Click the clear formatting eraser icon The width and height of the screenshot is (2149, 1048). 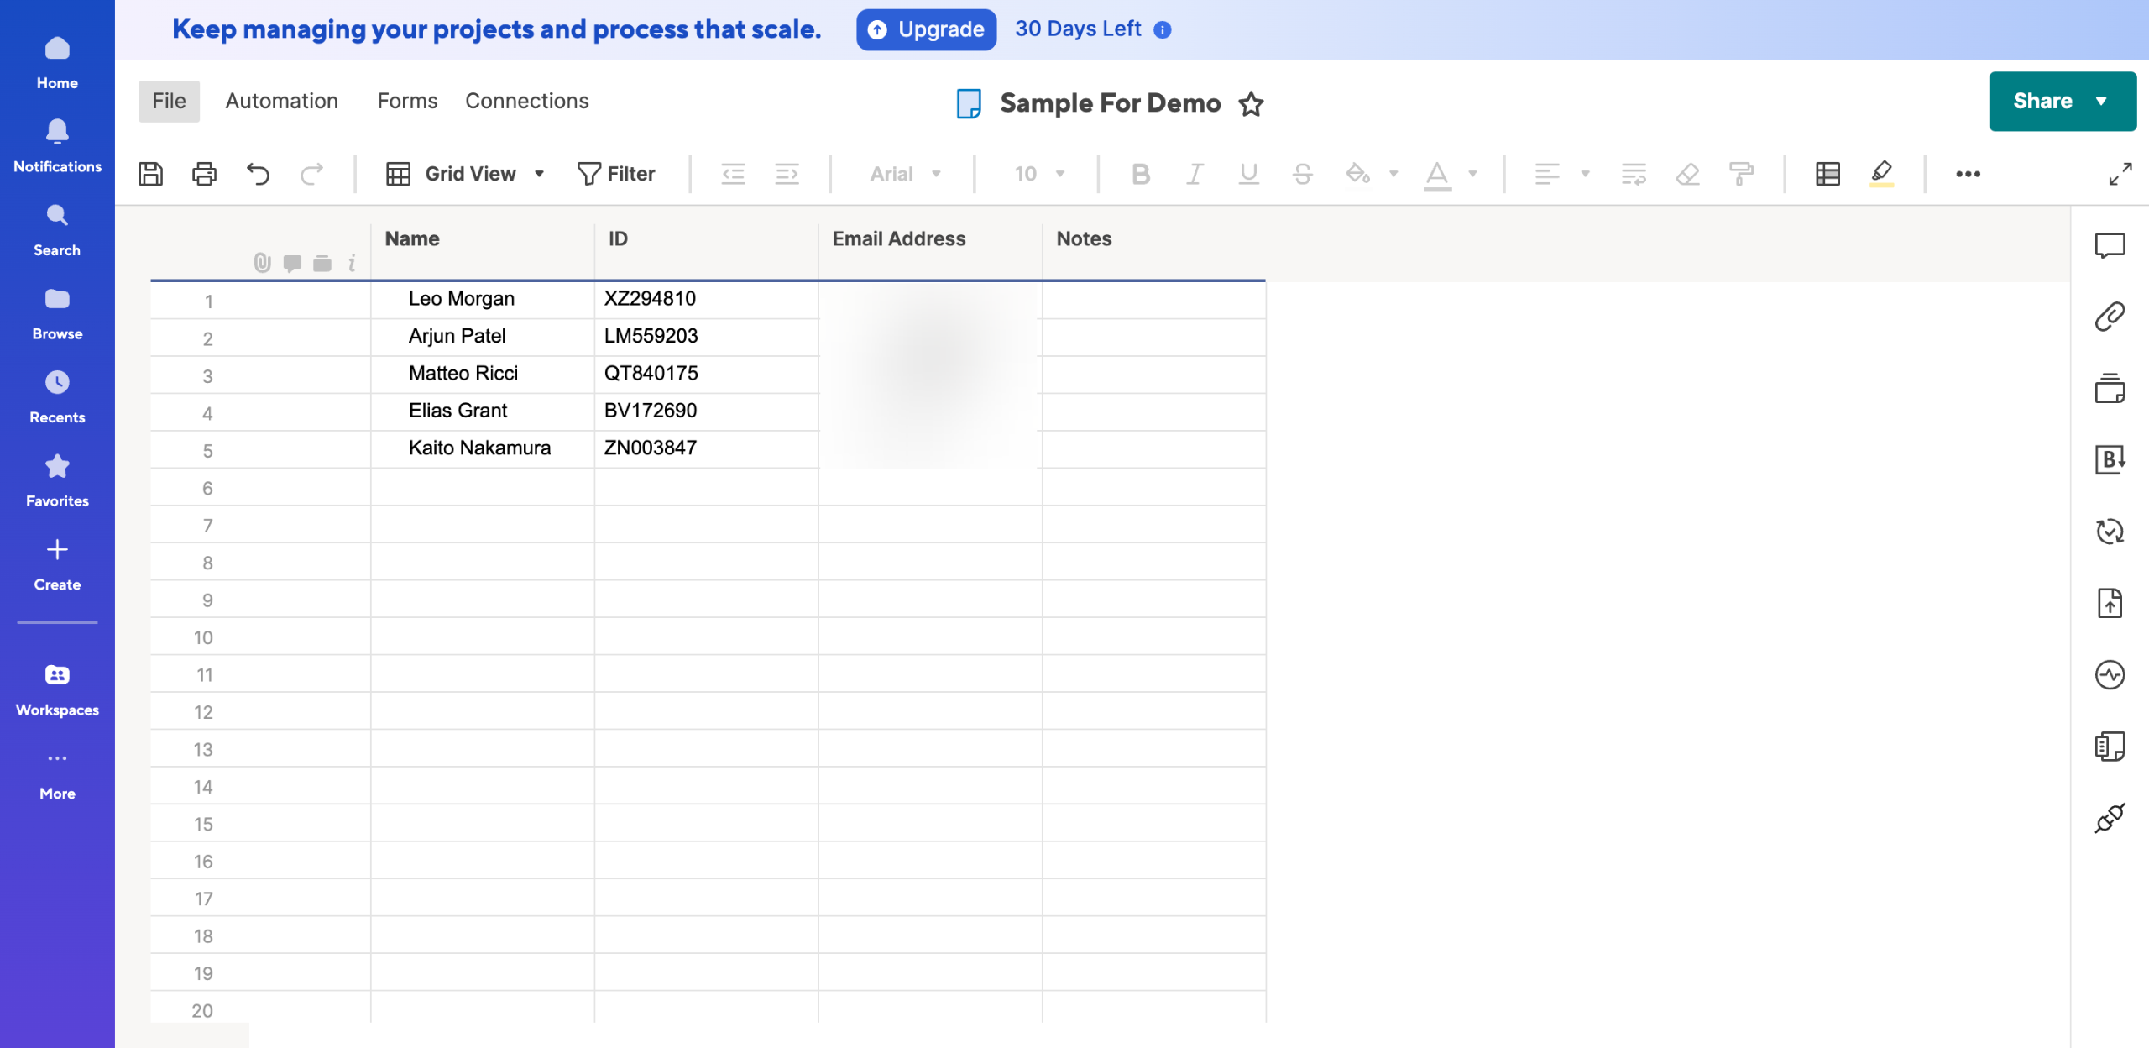point(1687,174)
